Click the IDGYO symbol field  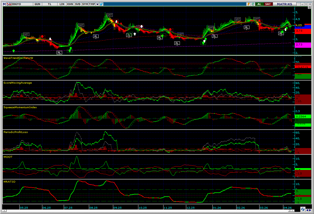click(x=22, y=4)
